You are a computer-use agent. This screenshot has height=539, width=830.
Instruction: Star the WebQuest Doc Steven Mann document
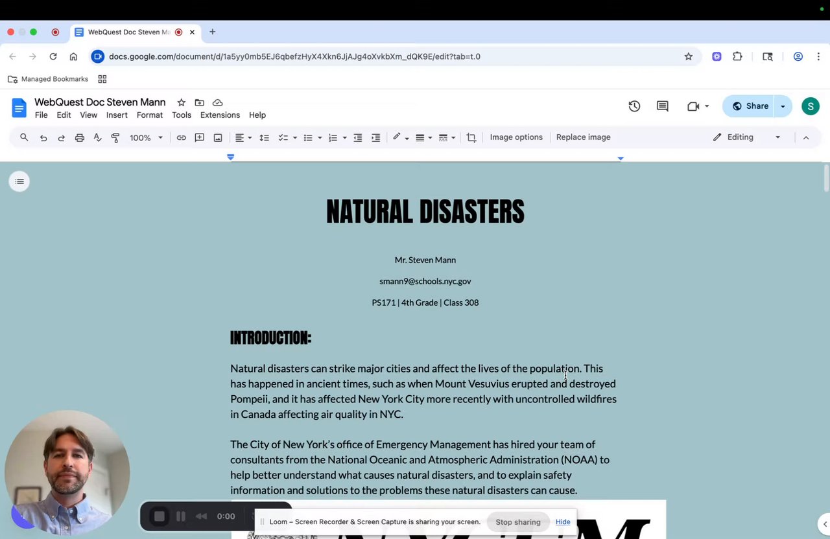pyautogui.click(x=182, y=102)
